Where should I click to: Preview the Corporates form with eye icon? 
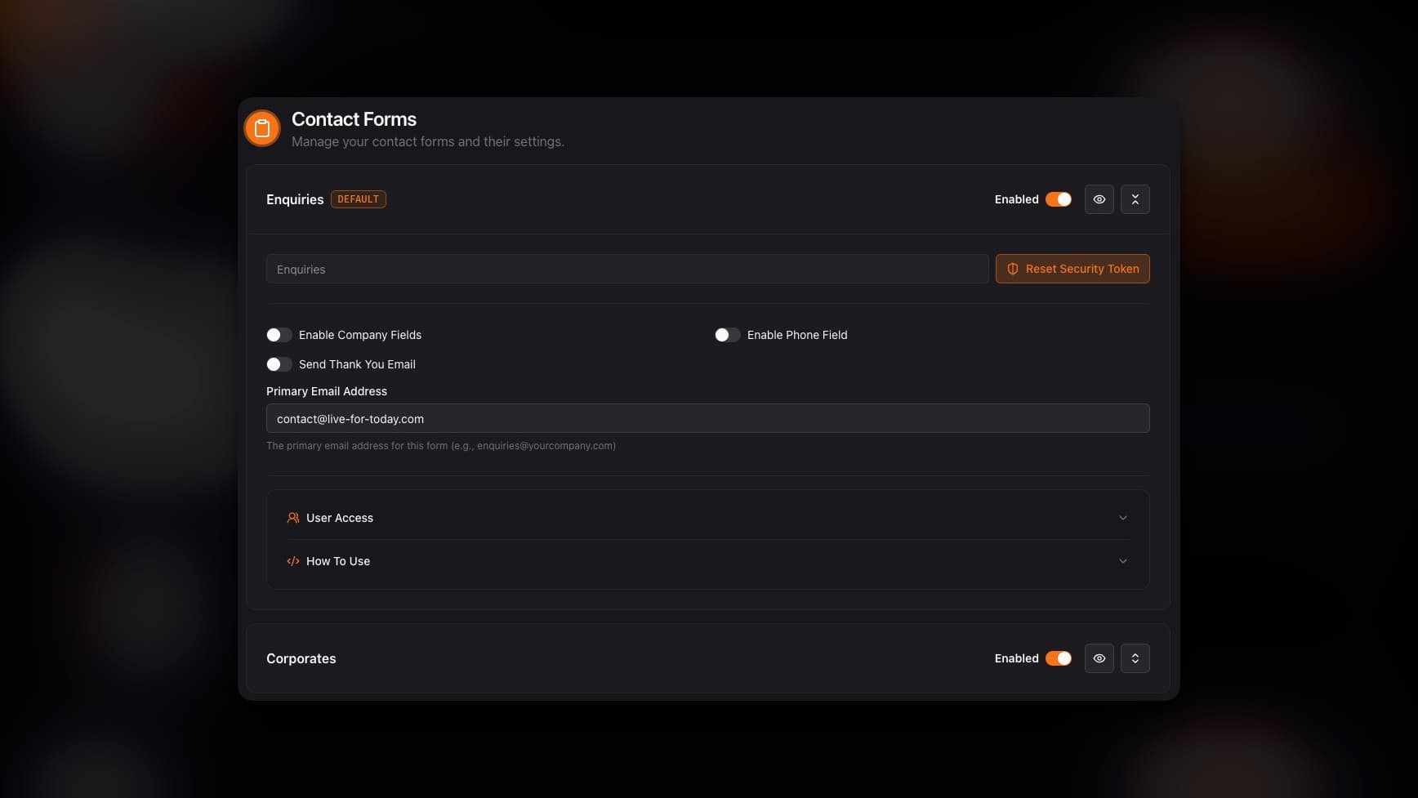pos(1099,658)
